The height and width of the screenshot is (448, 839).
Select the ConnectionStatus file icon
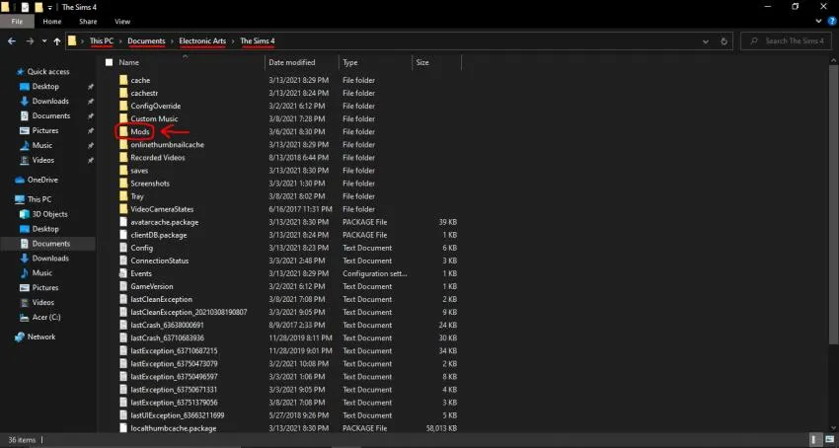(x=123, y=261)
